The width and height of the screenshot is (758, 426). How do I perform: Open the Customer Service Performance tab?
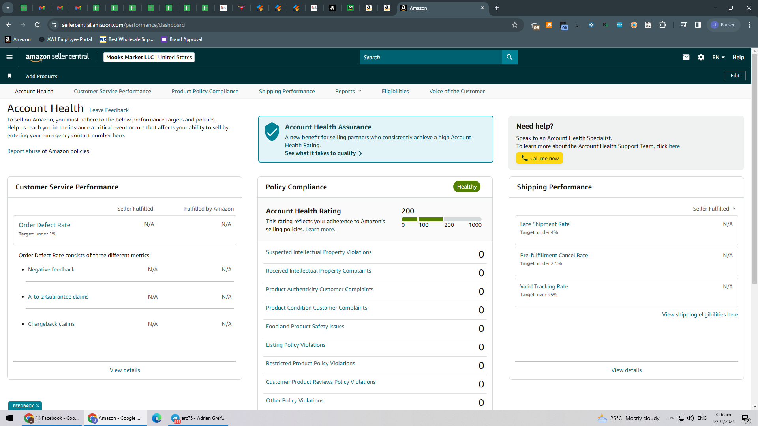113,91
